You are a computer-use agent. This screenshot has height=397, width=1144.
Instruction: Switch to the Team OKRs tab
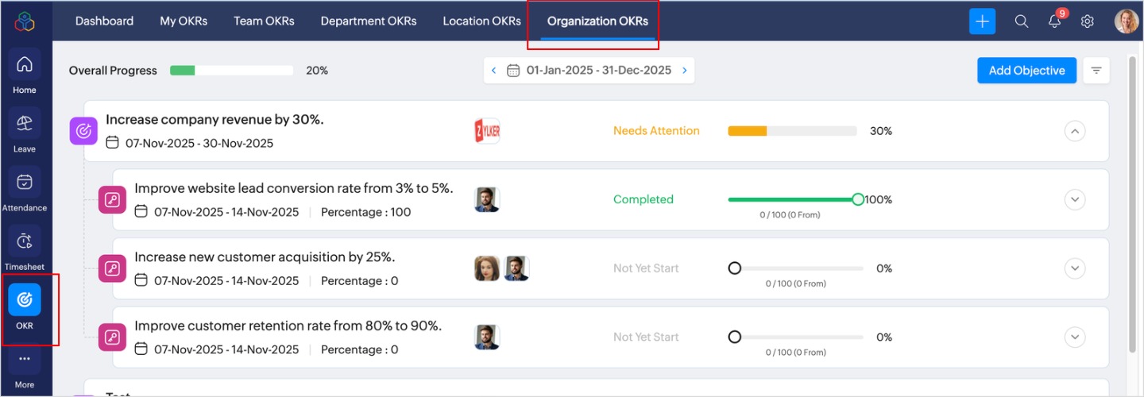pos(264,21)
